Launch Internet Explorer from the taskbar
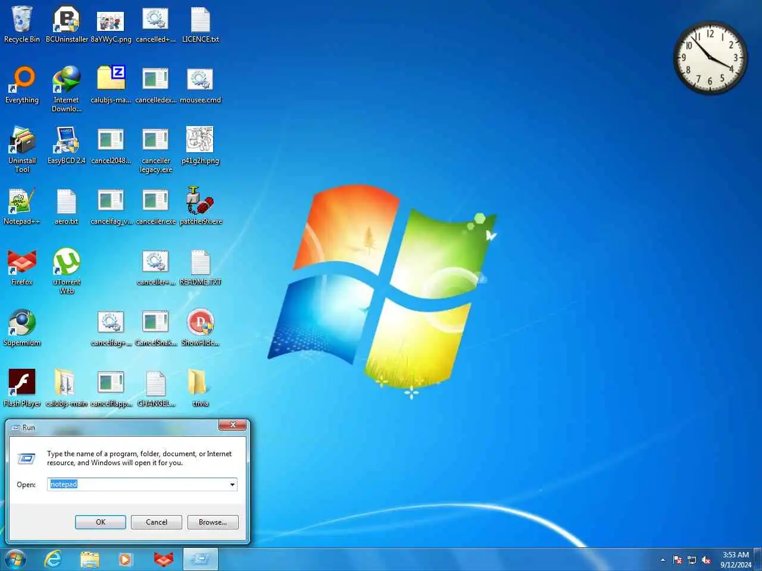Image resolution: width=762 pixels, height=571 pixels. (x=53, y=560)
